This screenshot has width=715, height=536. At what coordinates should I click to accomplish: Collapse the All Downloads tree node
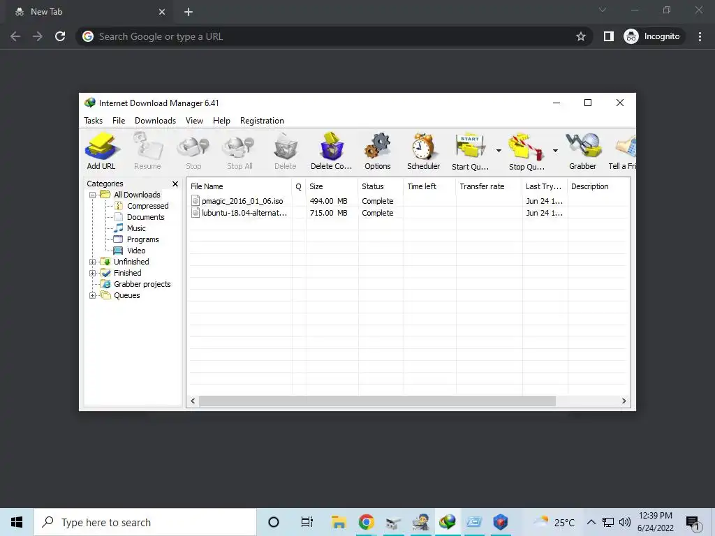[93, 195]
